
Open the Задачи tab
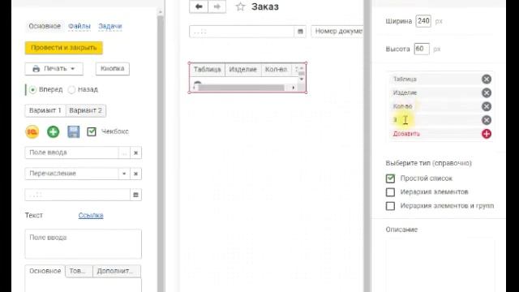(110, 26)
